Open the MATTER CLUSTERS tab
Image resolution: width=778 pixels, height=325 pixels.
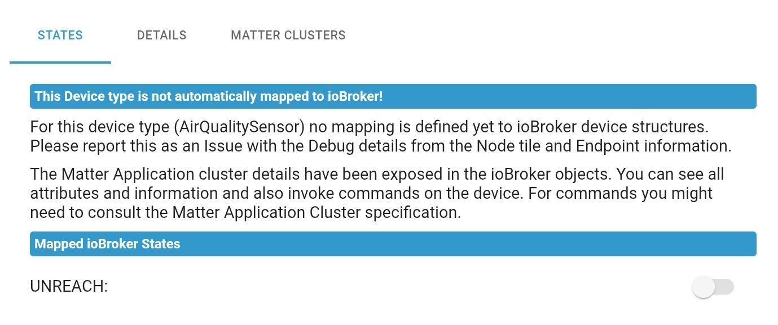(x=288, y=35)
